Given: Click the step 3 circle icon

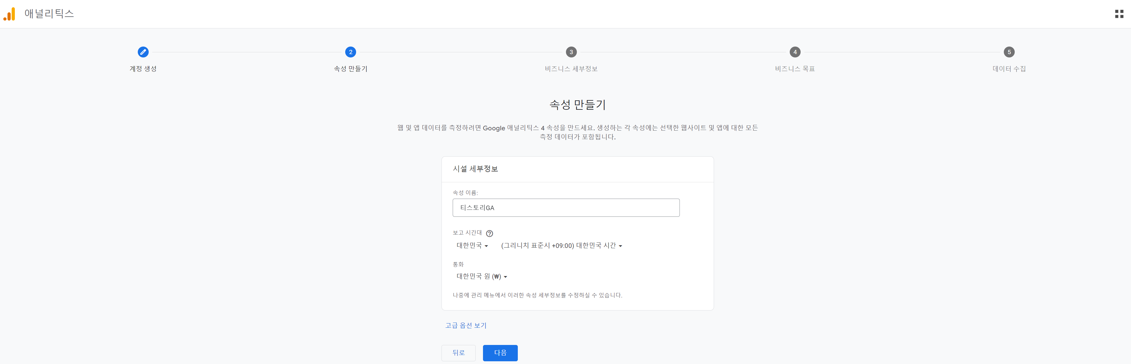Looking at the screenshot, I should pyautogui.click(x=571, y=52).
